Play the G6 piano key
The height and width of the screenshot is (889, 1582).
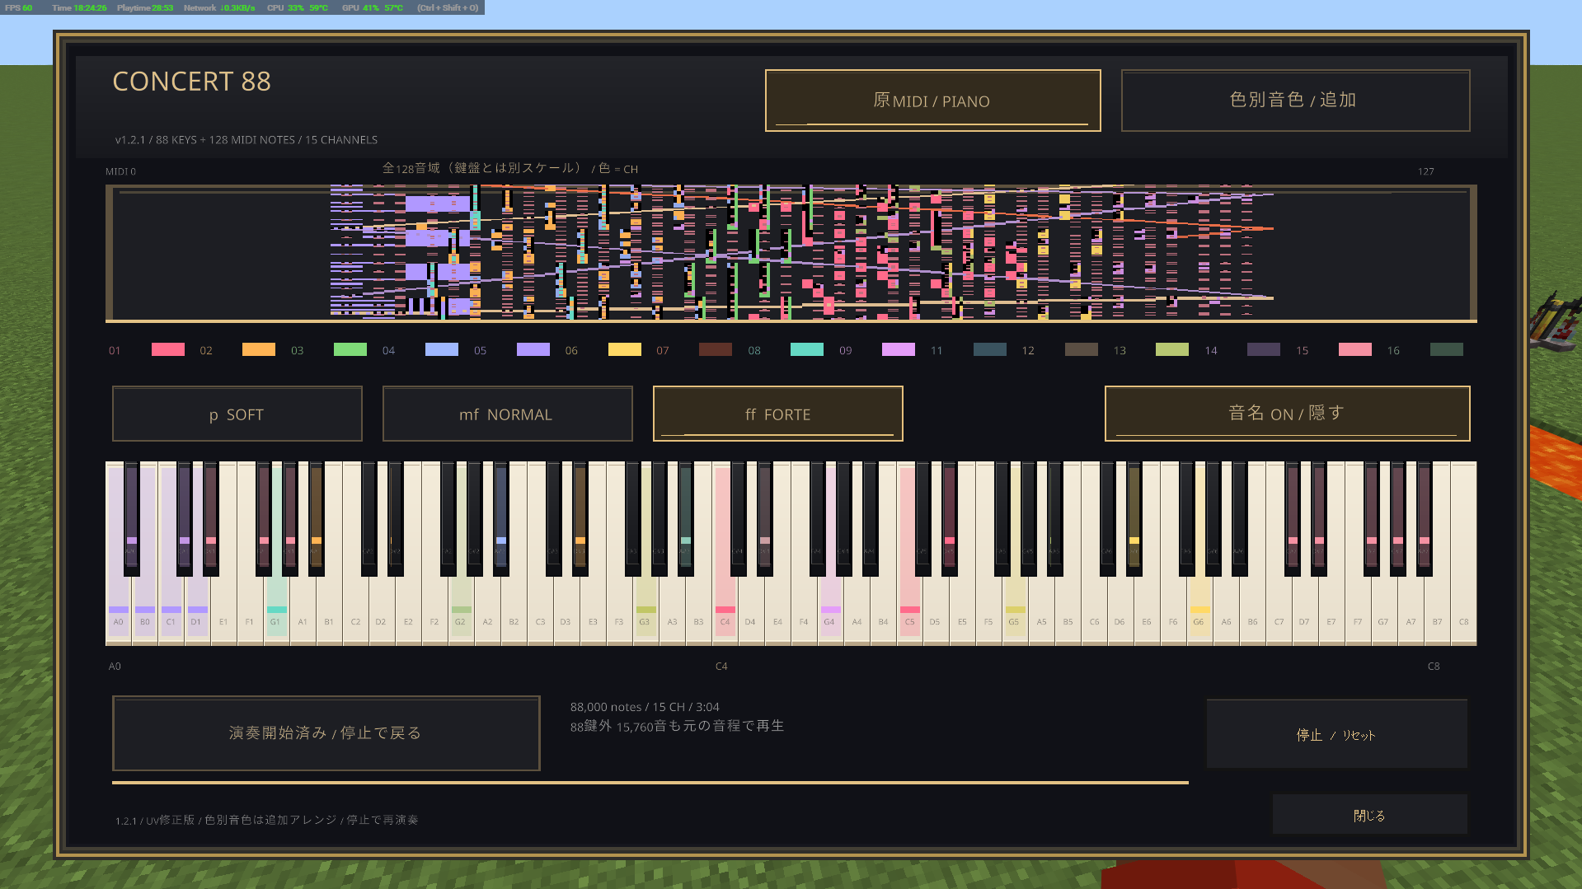[x=1199, y=610]
